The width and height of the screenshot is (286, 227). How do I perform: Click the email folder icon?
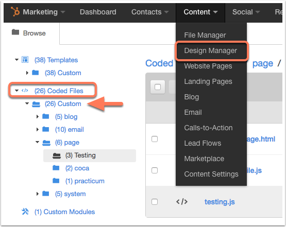coord(45,129)
